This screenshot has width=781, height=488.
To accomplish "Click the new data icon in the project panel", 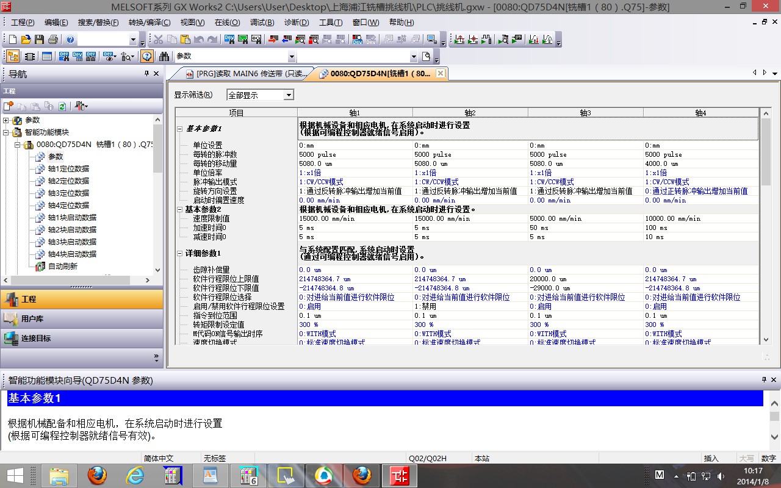I will pos(9,106).
